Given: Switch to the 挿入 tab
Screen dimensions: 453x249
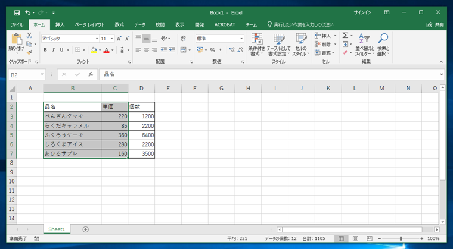Looking at the screenshot, I should pyautogui.click(x=60, y=25).
